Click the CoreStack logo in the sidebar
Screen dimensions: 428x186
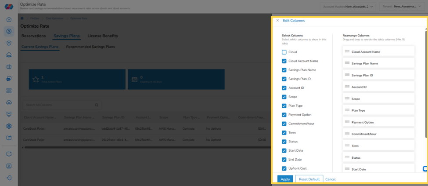point(9,7)
